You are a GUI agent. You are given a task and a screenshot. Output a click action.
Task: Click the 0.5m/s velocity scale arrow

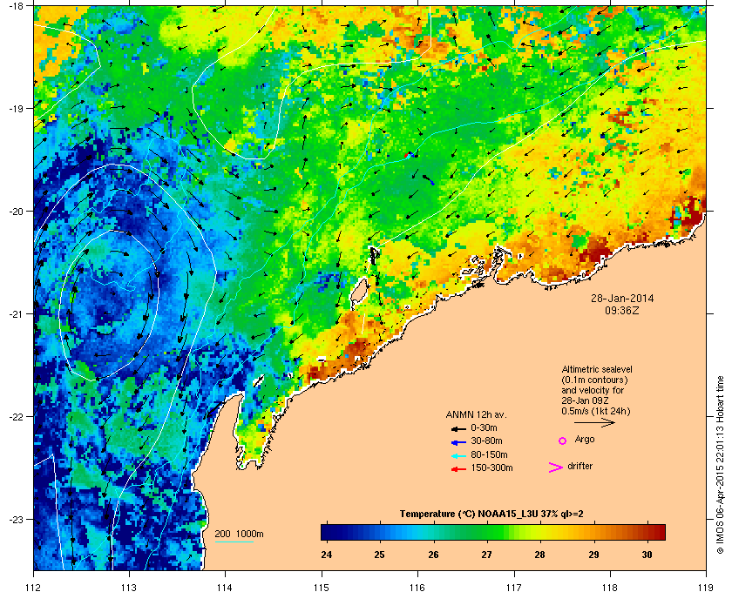point(594,422)
